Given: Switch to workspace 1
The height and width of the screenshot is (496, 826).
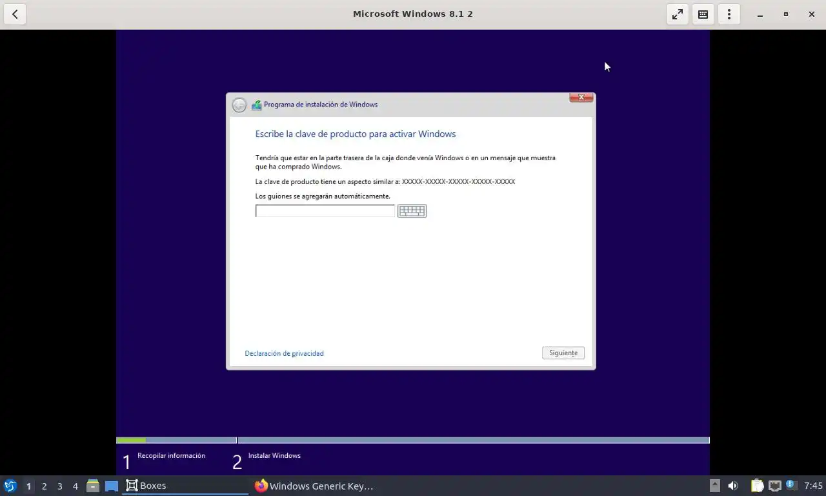Looking at the screenshot, I should [28, 486].
